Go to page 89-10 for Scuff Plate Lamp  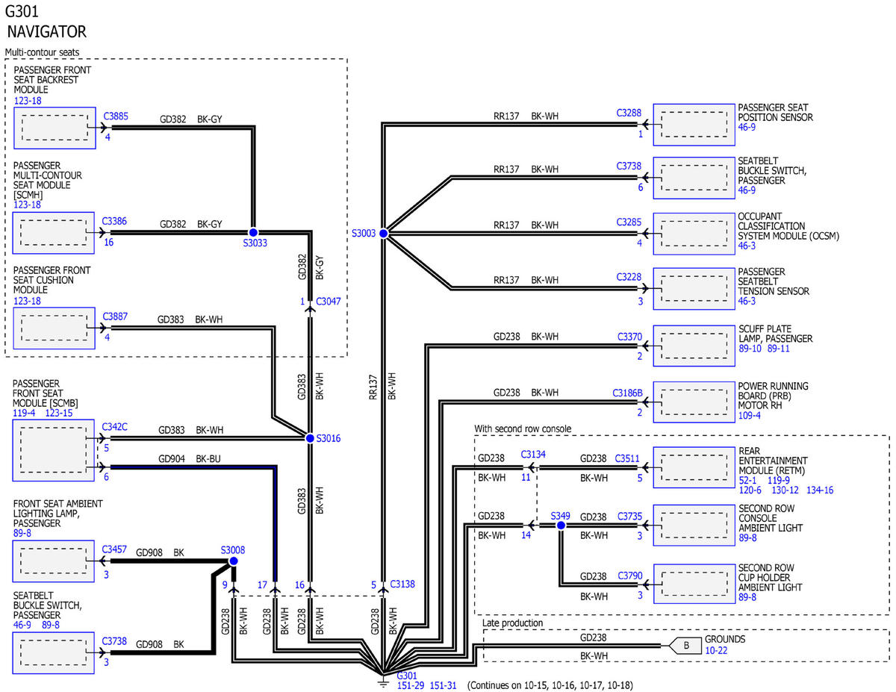[x=750, y=349]
